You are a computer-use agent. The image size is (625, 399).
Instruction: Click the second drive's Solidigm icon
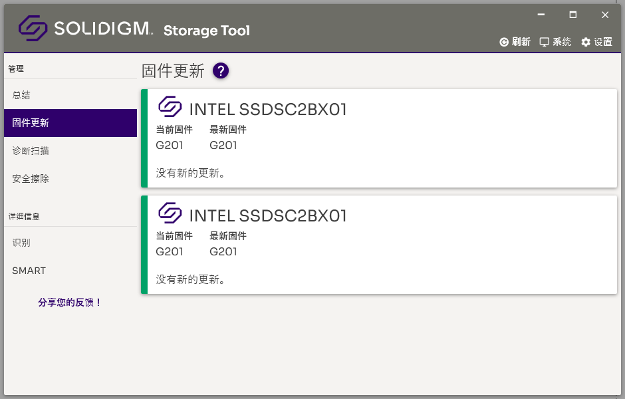tap(170, 213)
